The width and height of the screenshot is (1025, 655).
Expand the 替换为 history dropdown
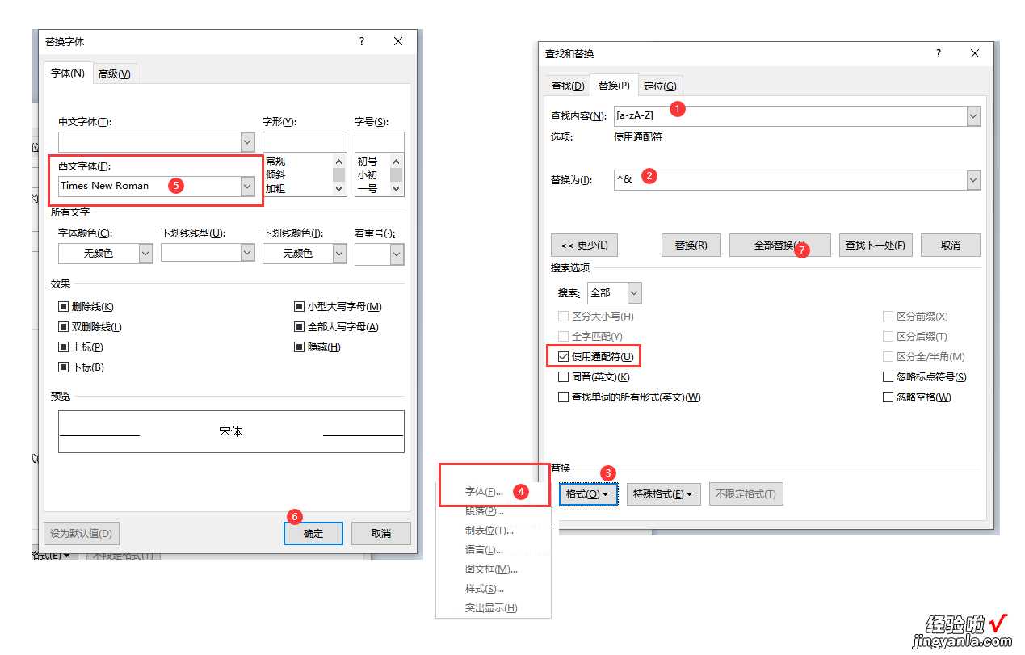(x=973, y=180)
